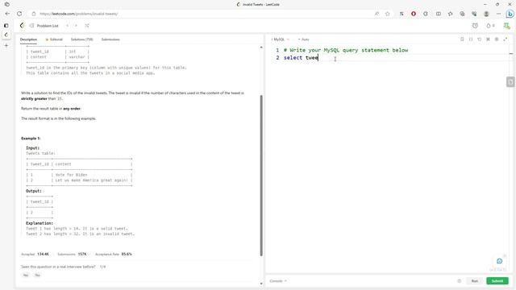The image size is (516, 290).
Task: Open the Bing Copilot sidebar icon
Action: [x=510, y=14]
